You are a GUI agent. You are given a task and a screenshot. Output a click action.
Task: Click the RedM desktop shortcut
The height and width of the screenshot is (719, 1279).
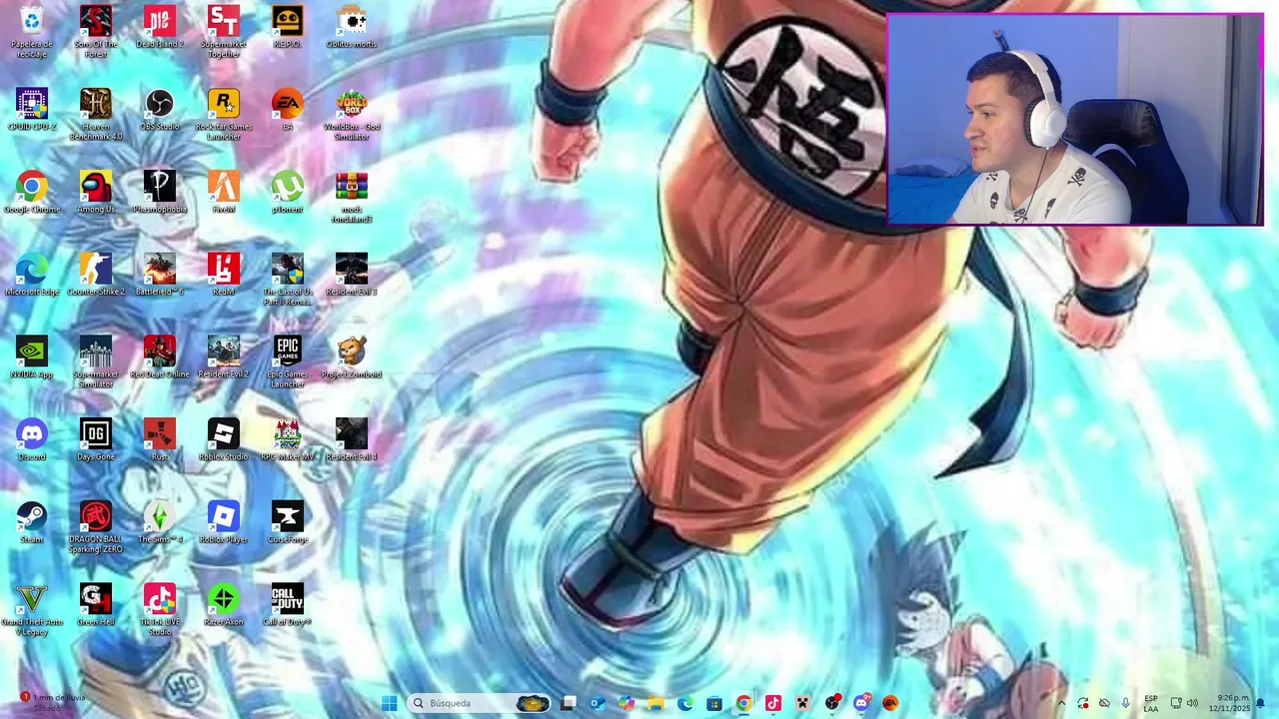224,276
